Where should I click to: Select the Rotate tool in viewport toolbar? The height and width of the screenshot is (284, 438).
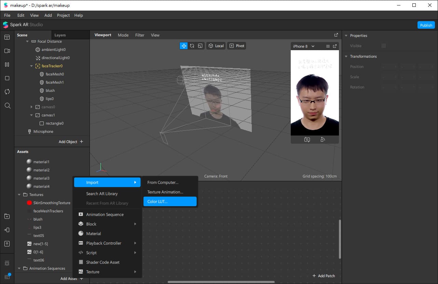coord(192,46)
